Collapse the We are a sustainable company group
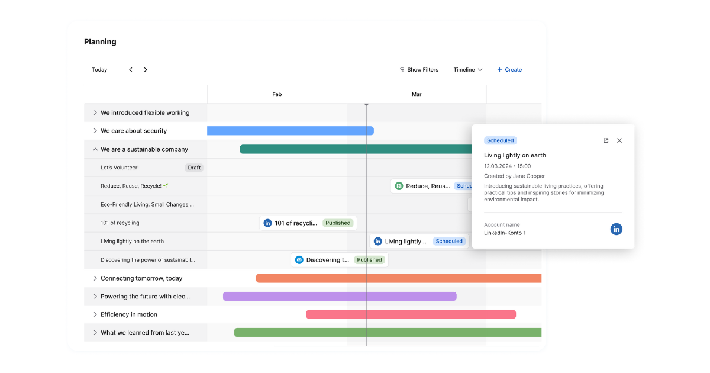The height and width of the screenshot is (373, 710). pos(96,149)
